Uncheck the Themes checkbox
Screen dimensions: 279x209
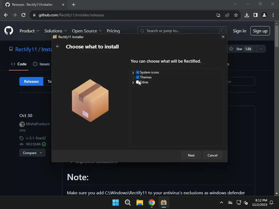[x=138, y=77]
